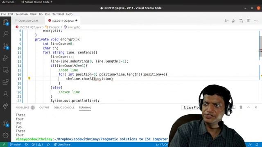Open more actions ellipsis in editor toolbar
262x147 pixels.
(256, 21)
